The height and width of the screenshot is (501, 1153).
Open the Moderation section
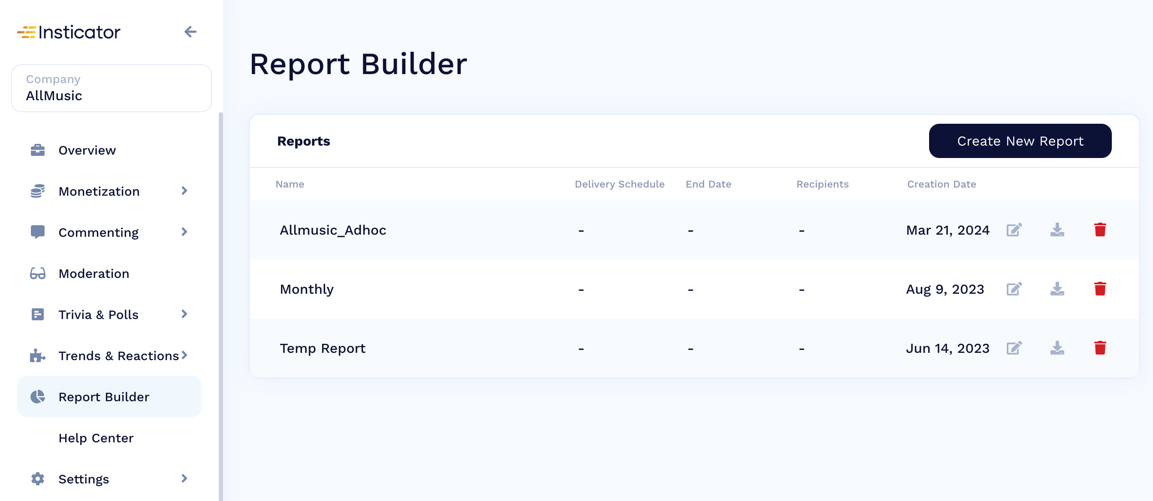coord(94,273)
